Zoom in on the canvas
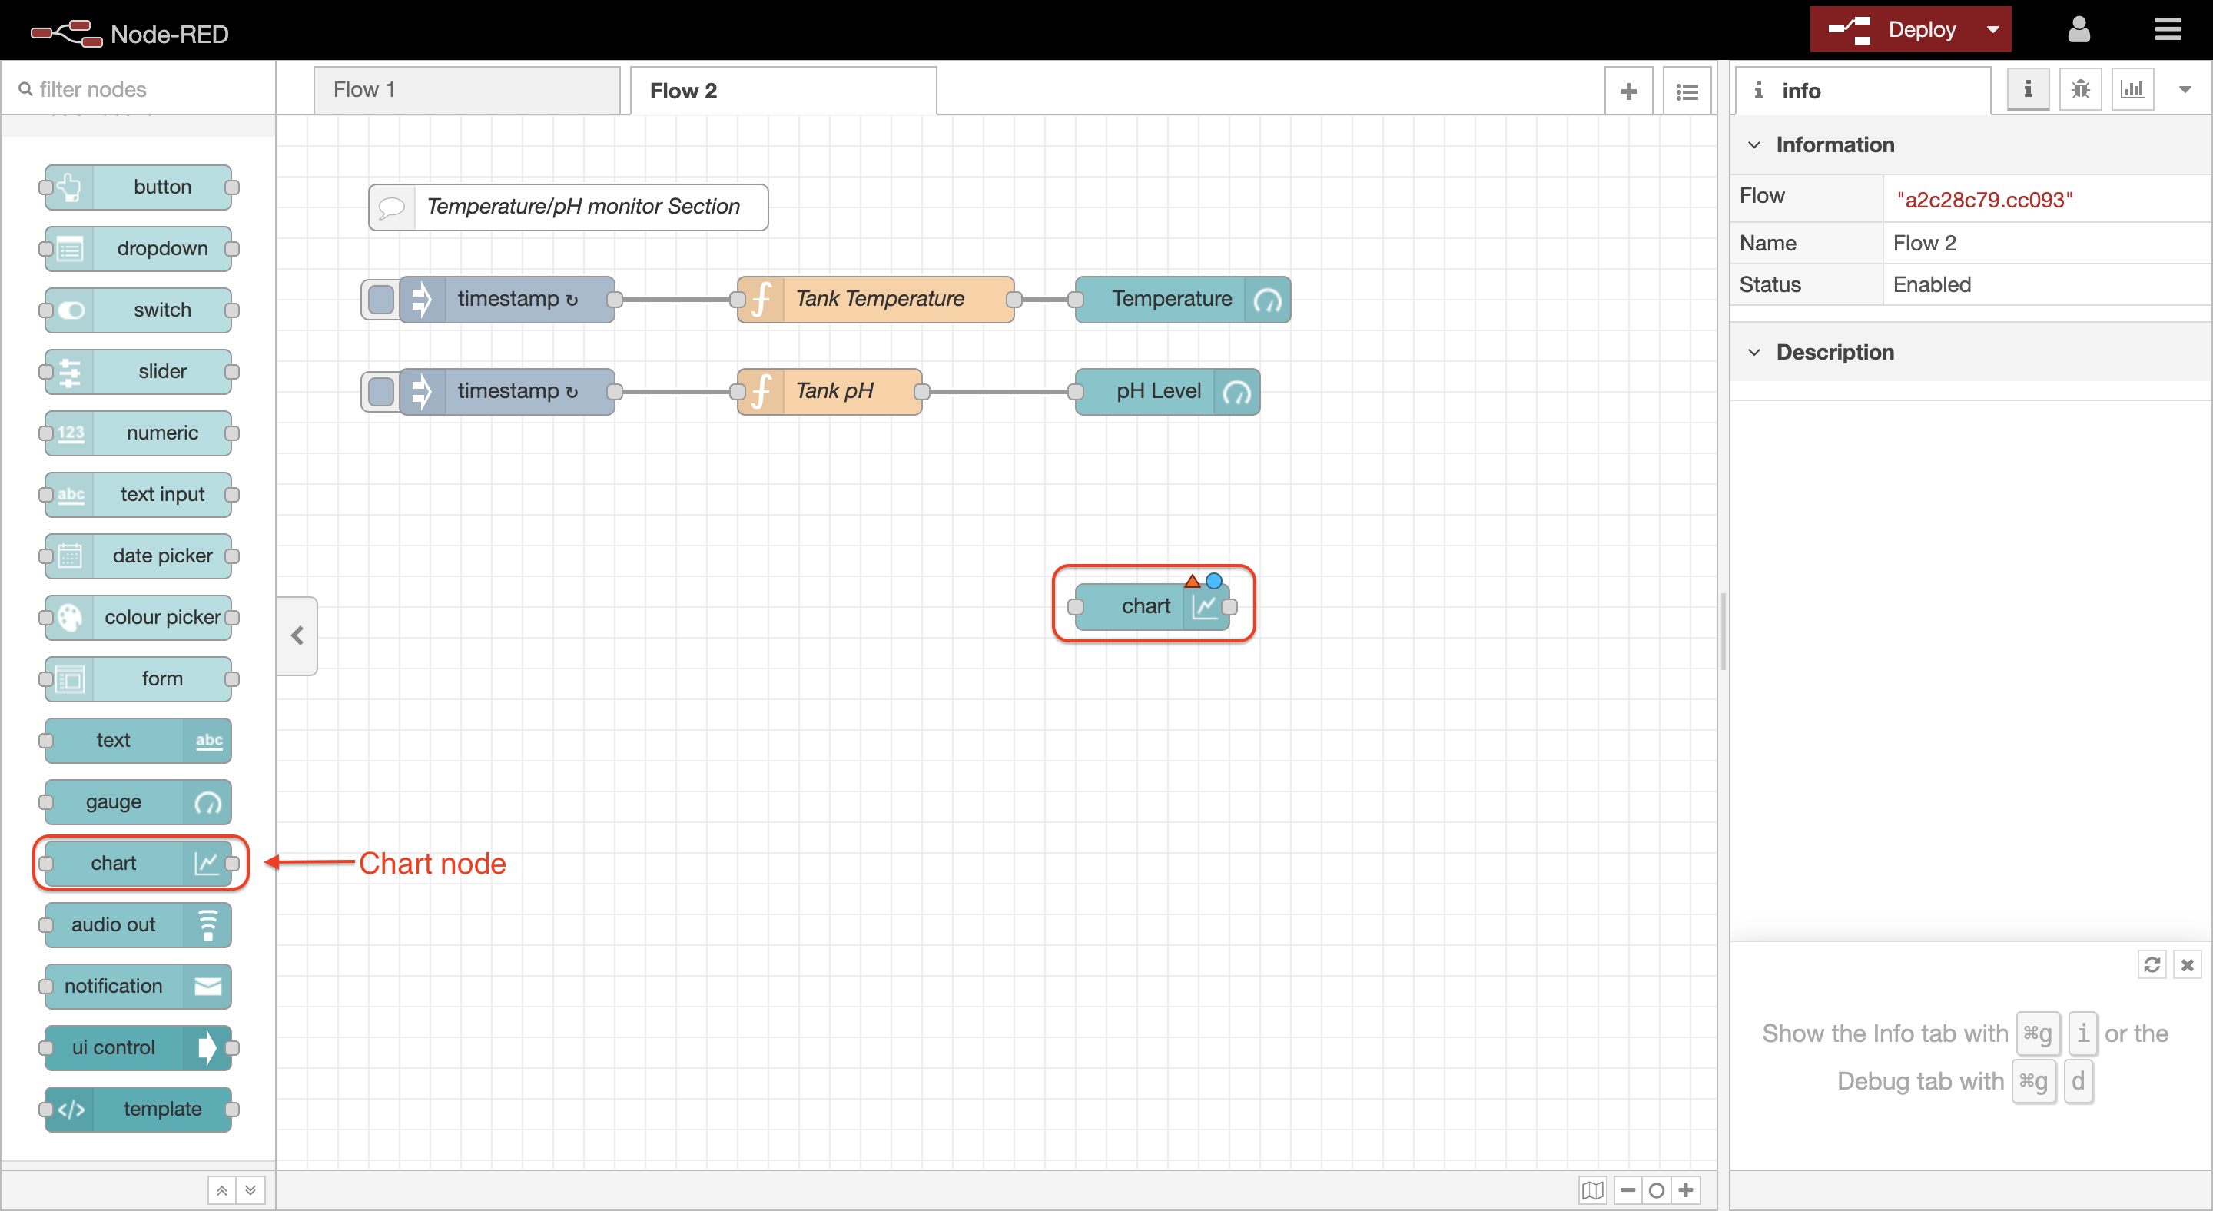This screenshot has height=1211, width=2213. tap(1686, 1189)
